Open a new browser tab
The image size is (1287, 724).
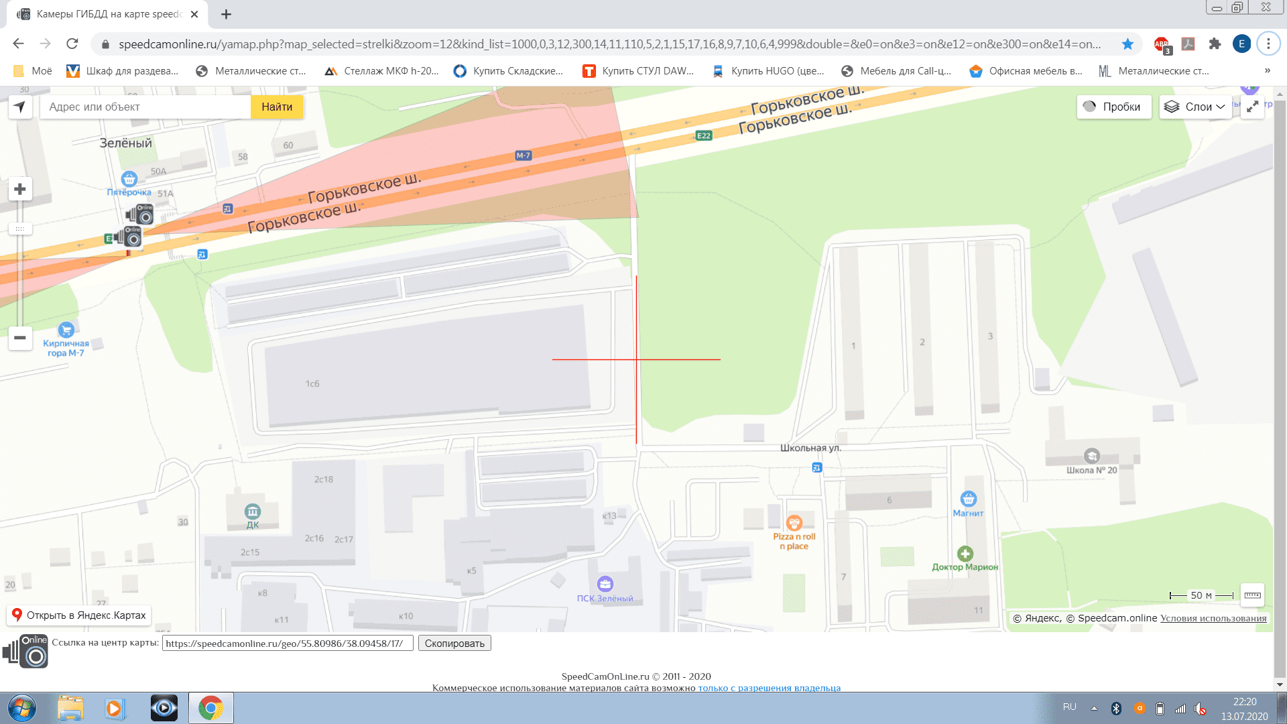tap(227, 14)
